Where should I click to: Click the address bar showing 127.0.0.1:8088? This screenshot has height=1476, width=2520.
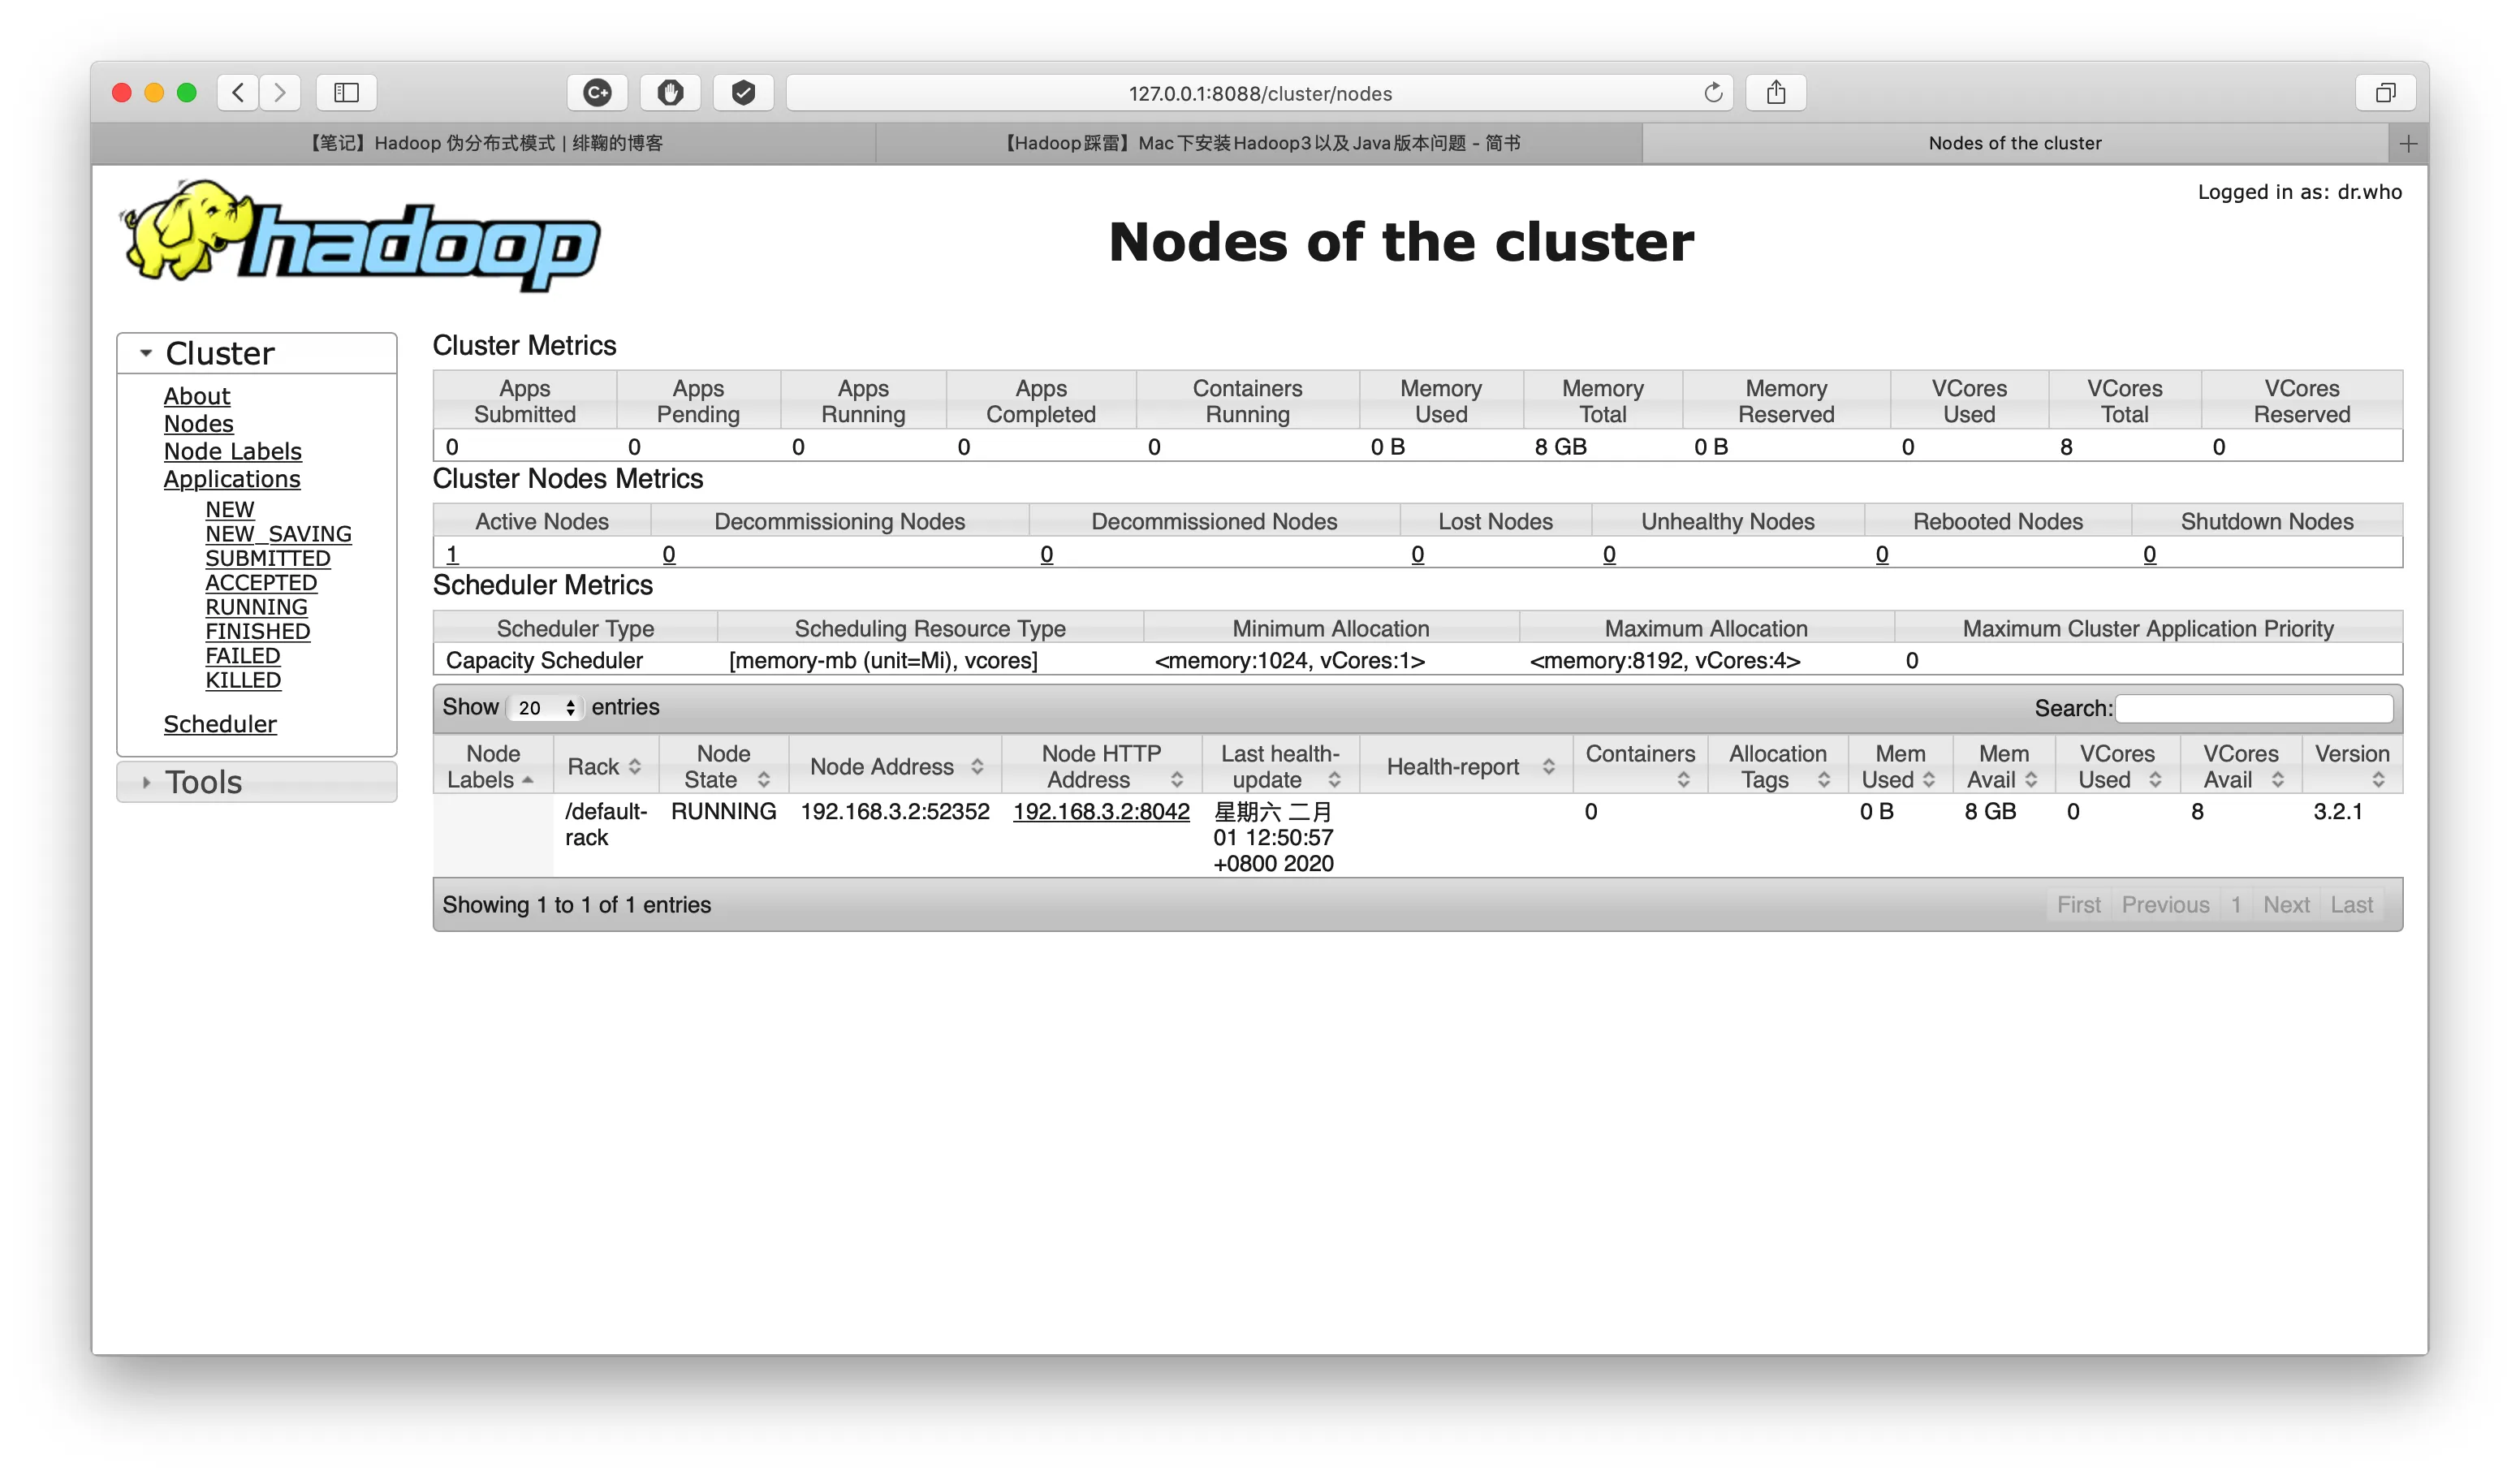(1260, 93)
